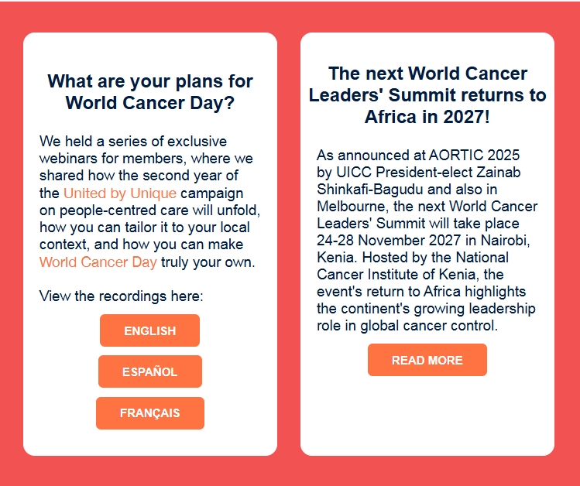Click the Leaders' Summit returns to Africa heading
580x486 pixels.
(427, 95)
